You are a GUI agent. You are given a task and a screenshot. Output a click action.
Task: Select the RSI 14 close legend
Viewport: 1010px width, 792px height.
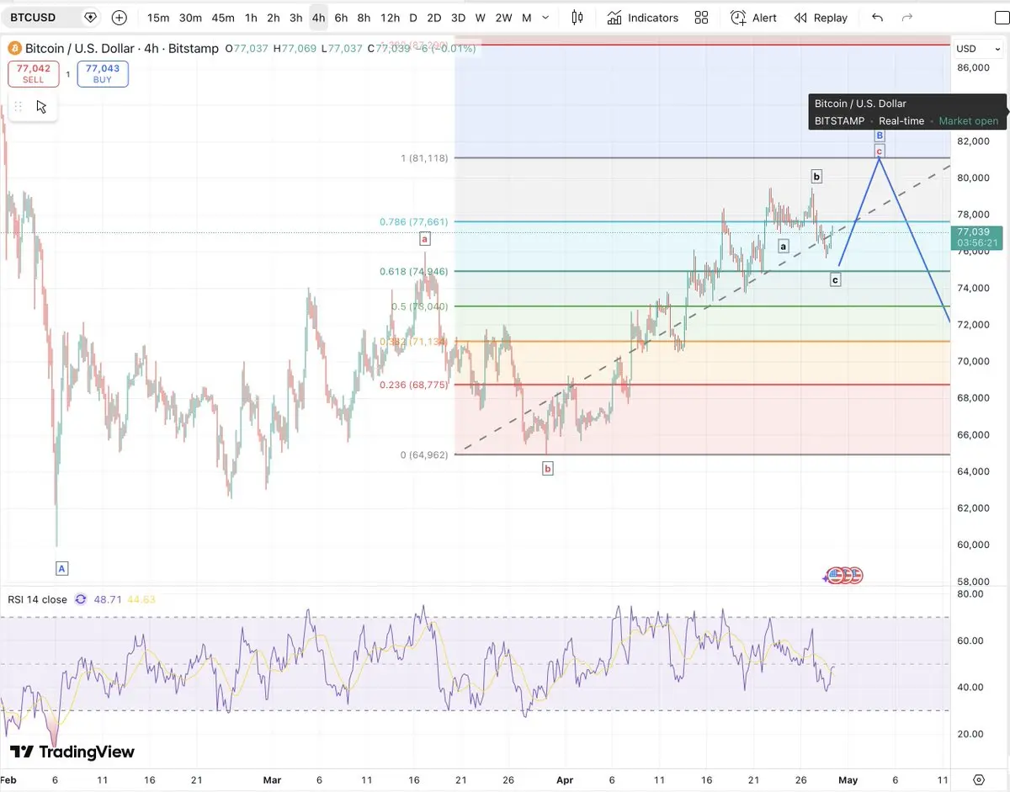(x=37, y=599)
